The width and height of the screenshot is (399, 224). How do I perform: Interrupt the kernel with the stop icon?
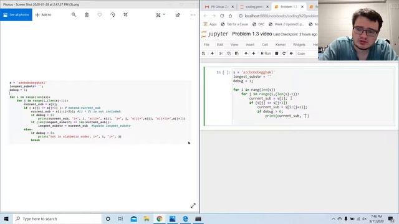277,54
